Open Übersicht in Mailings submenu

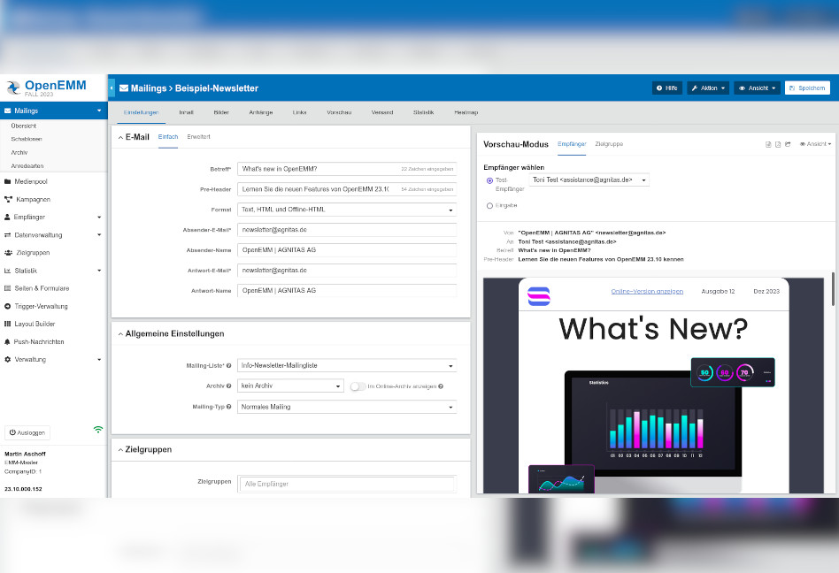pos(24,126)
